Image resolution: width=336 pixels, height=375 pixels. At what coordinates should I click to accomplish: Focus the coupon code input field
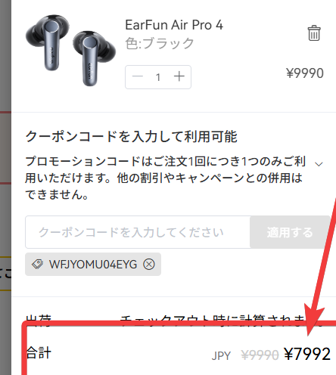(138, 232)
